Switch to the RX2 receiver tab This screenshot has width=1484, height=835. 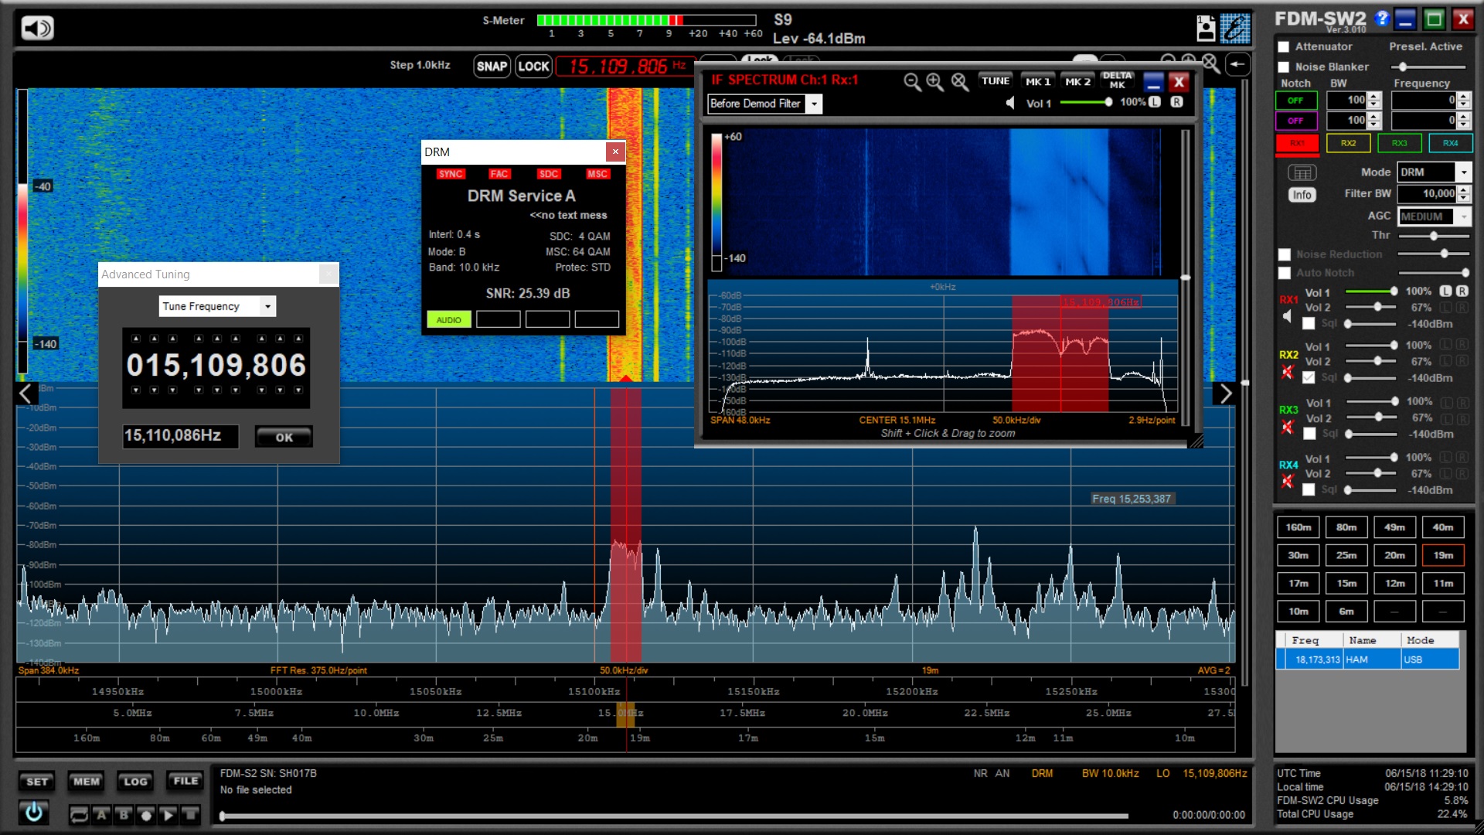coord(1348,143)
